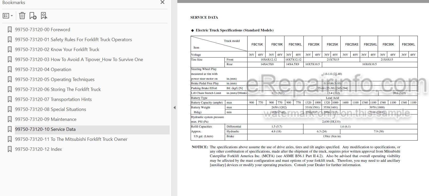Screen dimensions: 429x196
Task: Click the NOTICE paragraph label
Action: point(200,147)
